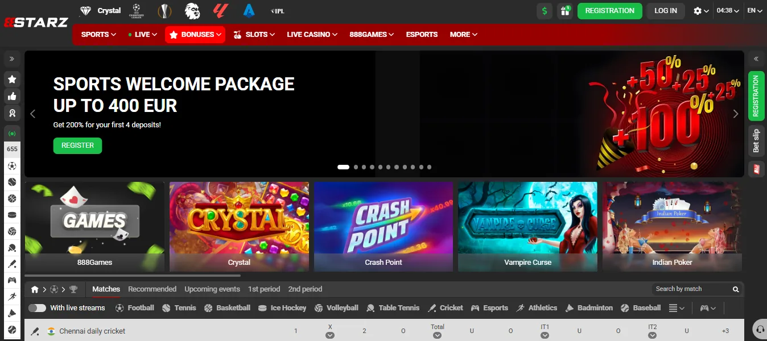Open the 04:38 time dropdown
Screen dimensions: 767x341
pyautogui.click(x=728, y=11)
